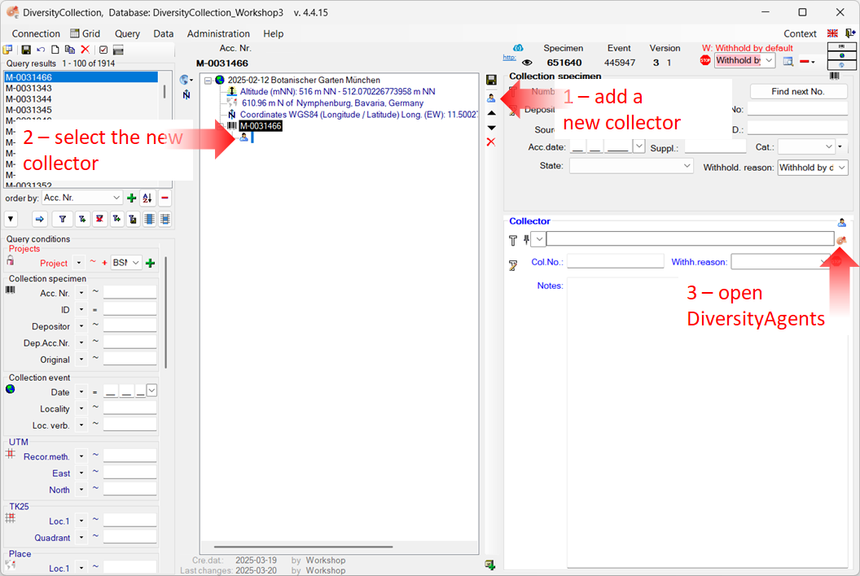Click the save icon above the add collector button

pyautogui.click(x=491, y=80)
